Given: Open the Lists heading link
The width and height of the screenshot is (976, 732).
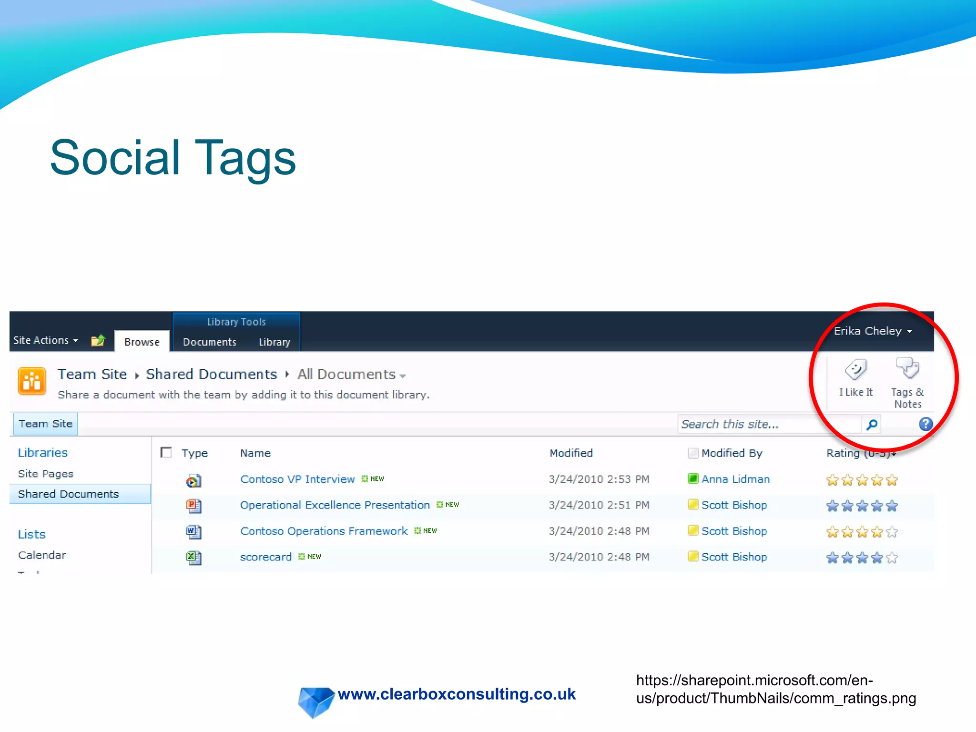Looking at the screenshot, I should coord(31,534).
